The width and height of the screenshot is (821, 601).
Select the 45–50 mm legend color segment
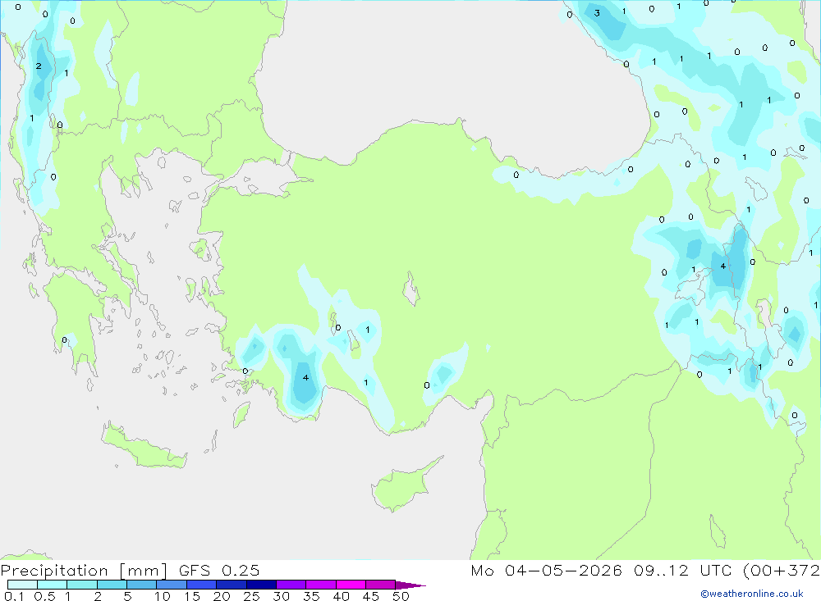tap(380, 585)
